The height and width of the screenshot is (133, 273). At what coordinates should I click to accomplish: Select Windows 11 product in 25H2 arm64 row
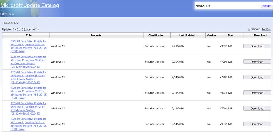[58, 77]
